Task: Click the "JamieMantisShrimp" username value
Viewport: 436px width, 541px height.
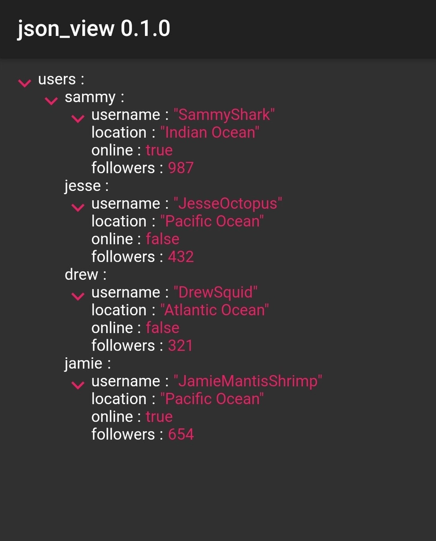Action: [x=248, y=381]
